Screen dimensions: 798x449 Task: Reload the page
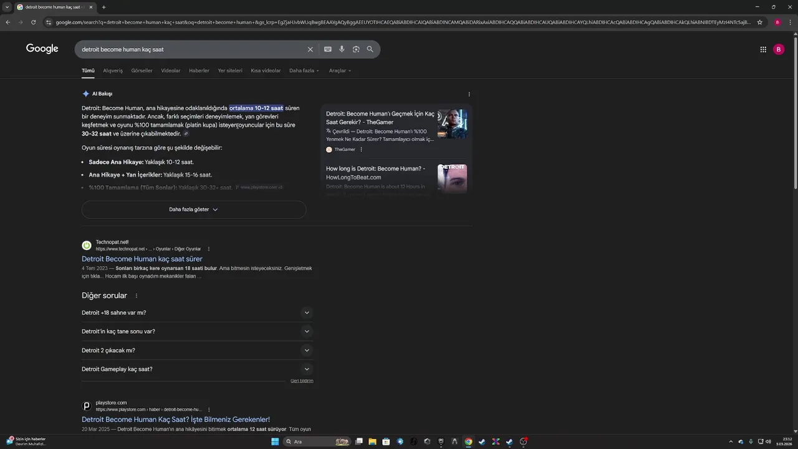[x=34, y=22]
